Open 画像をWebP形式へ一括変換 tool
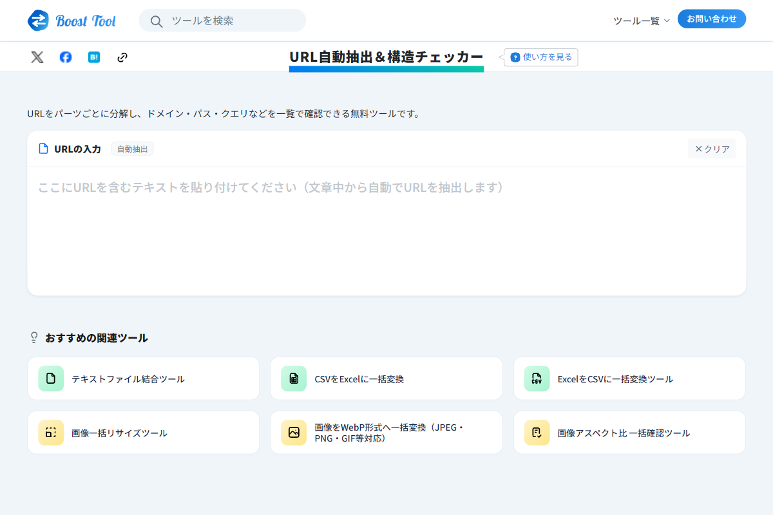Viewport: 773px width, 515px height. point(386,433)
